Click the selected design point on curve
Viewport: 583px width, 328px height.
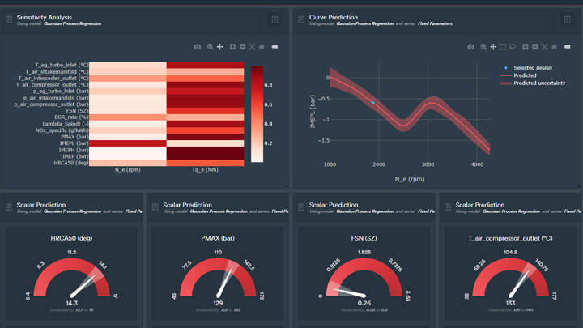(x=373, y=102)
